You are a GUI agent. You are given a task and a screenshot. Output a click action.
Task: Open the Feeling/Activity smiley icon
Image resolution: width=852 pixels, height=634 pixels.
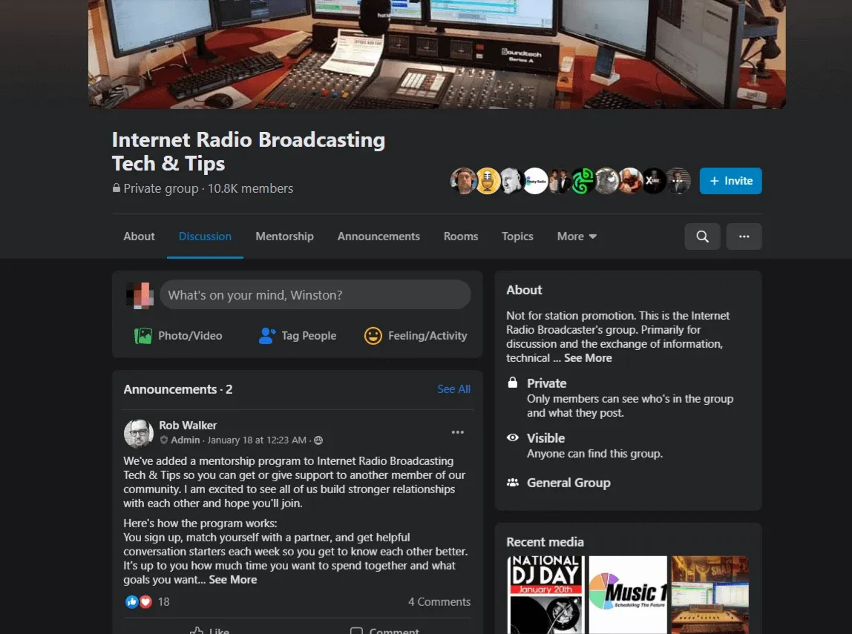click(373, 335)
